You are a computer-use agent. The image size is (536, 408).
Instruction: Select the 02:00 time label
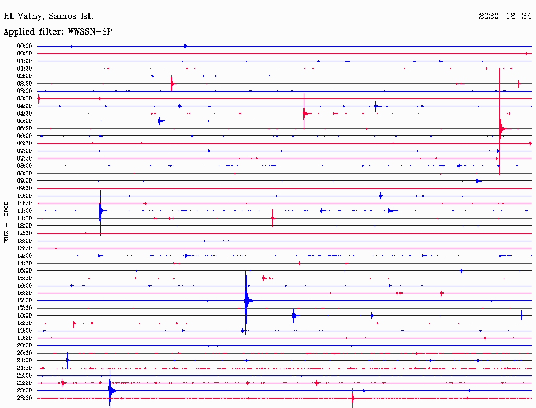point(25,76)
